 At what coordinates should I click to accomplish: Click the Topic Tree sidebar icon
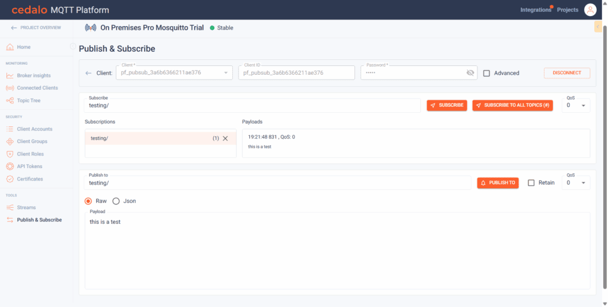(10, 100)
